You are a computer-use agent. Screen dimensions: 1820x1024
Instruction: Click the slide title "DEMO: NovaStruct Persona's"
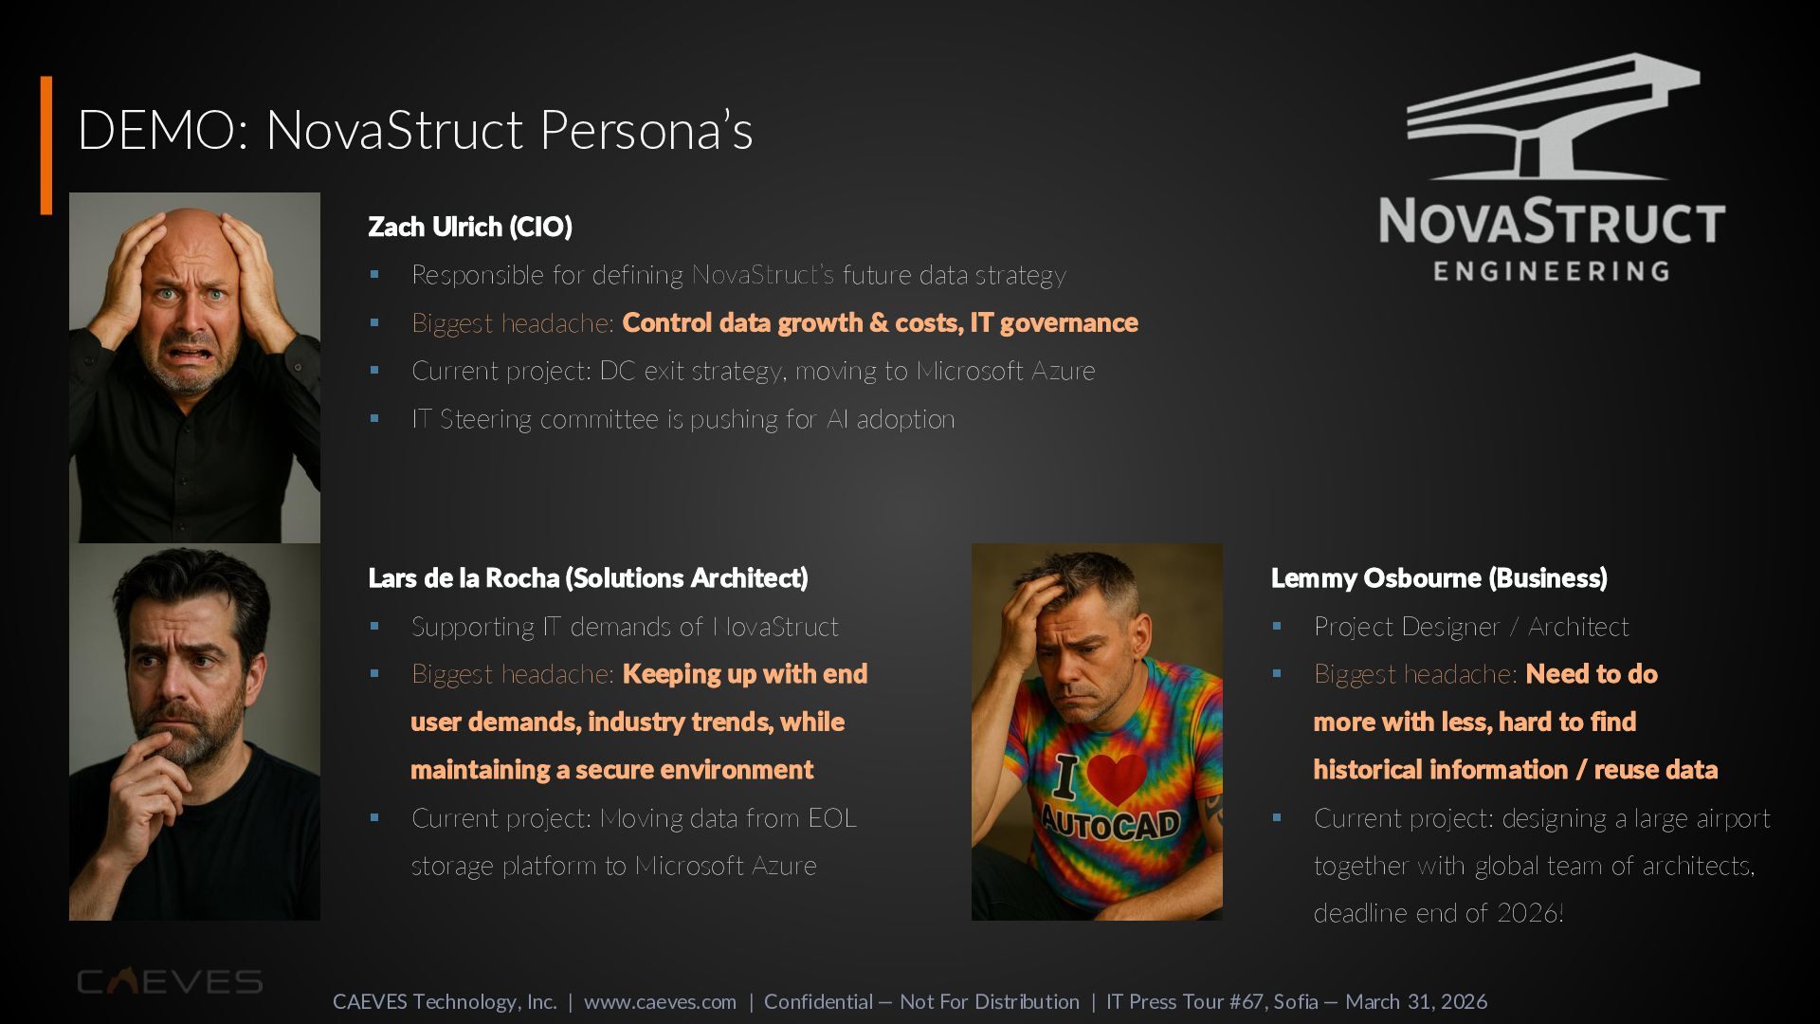(414, 130)
